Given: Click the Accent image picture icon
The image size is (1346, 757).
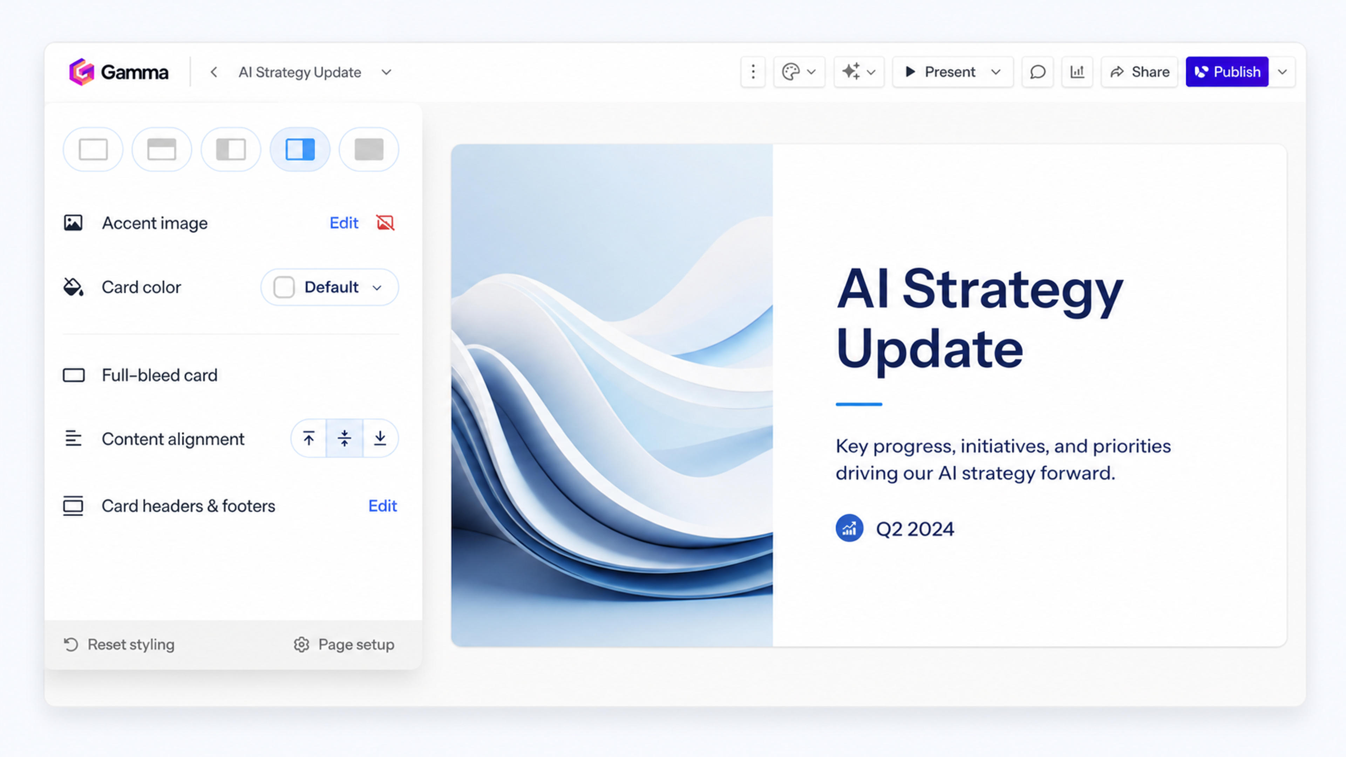Looking at the screenshot, I should 73,223.
